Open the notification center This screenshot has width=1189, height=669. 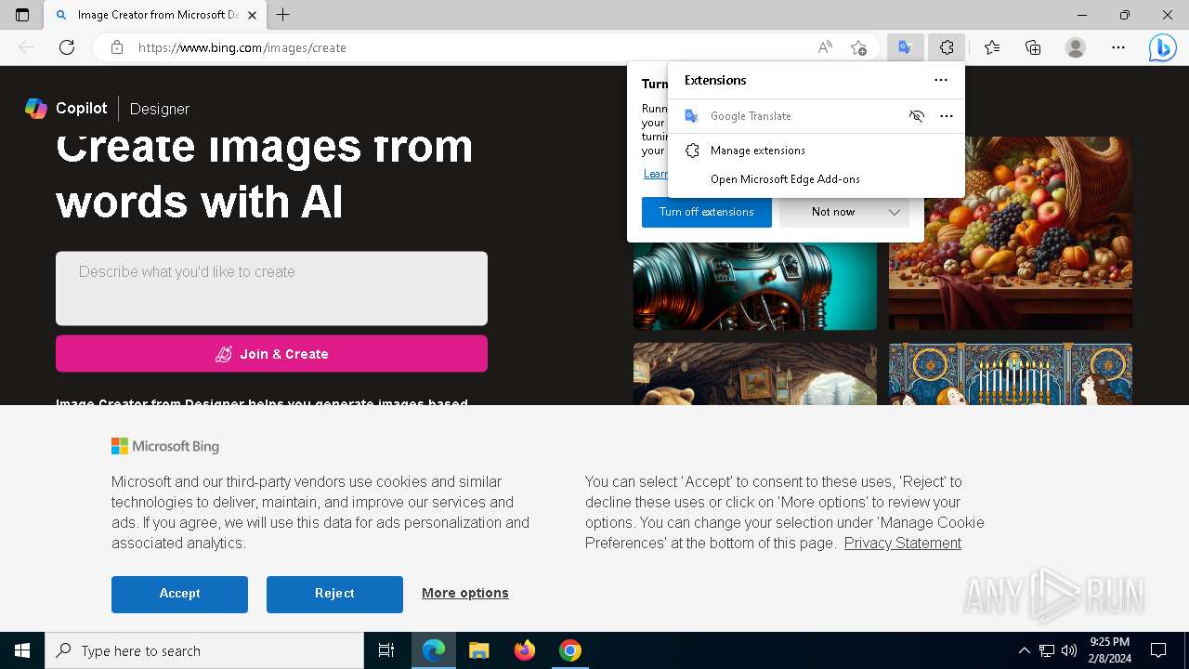[x=1158, y=650]
